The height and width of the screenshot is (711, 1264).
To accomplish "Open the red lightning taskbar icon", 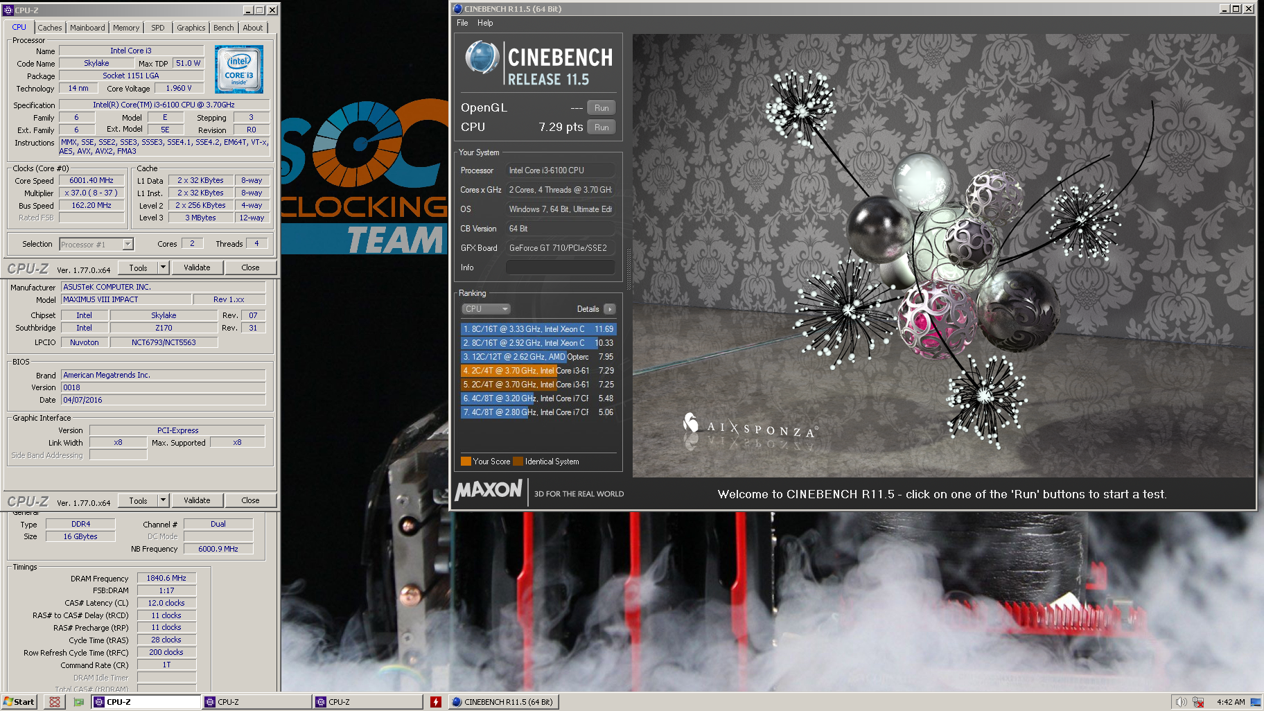I will [435, 702].
